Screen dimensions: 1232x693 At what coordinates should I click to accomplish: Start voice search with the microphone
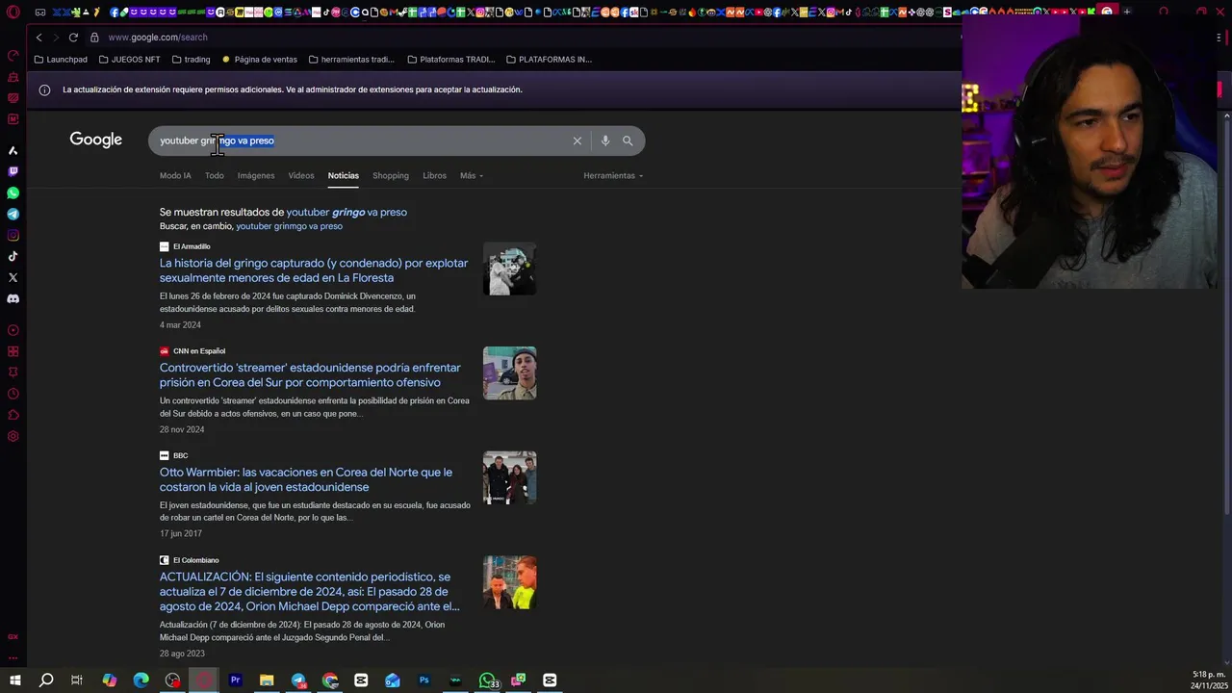coord(605,141)
